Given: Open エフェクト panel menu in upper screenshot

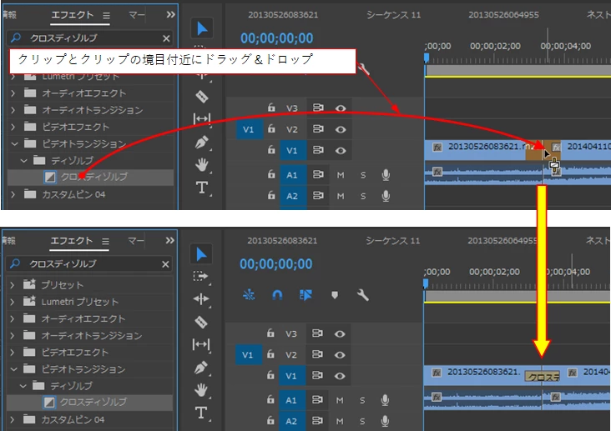Looking at the screenshot, I should point(106,15).
